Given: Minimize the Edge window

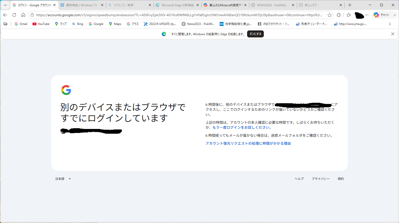Looking at the screenshot, I should point(370,5).
